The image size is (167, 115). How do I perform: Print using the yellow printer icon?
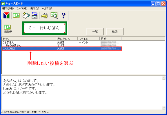[44, 16]
